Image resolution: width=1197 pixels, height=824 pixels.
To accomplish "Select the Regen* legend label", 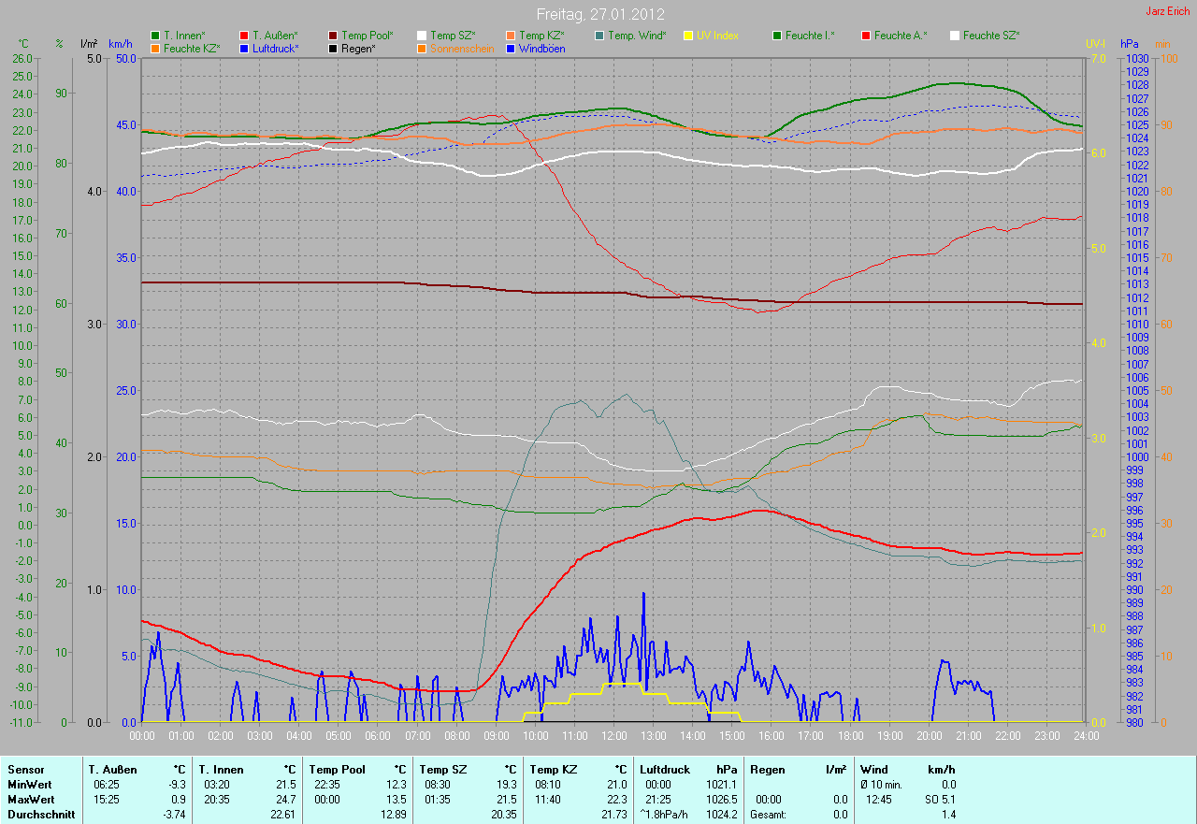I will click(x=358, y=48).
